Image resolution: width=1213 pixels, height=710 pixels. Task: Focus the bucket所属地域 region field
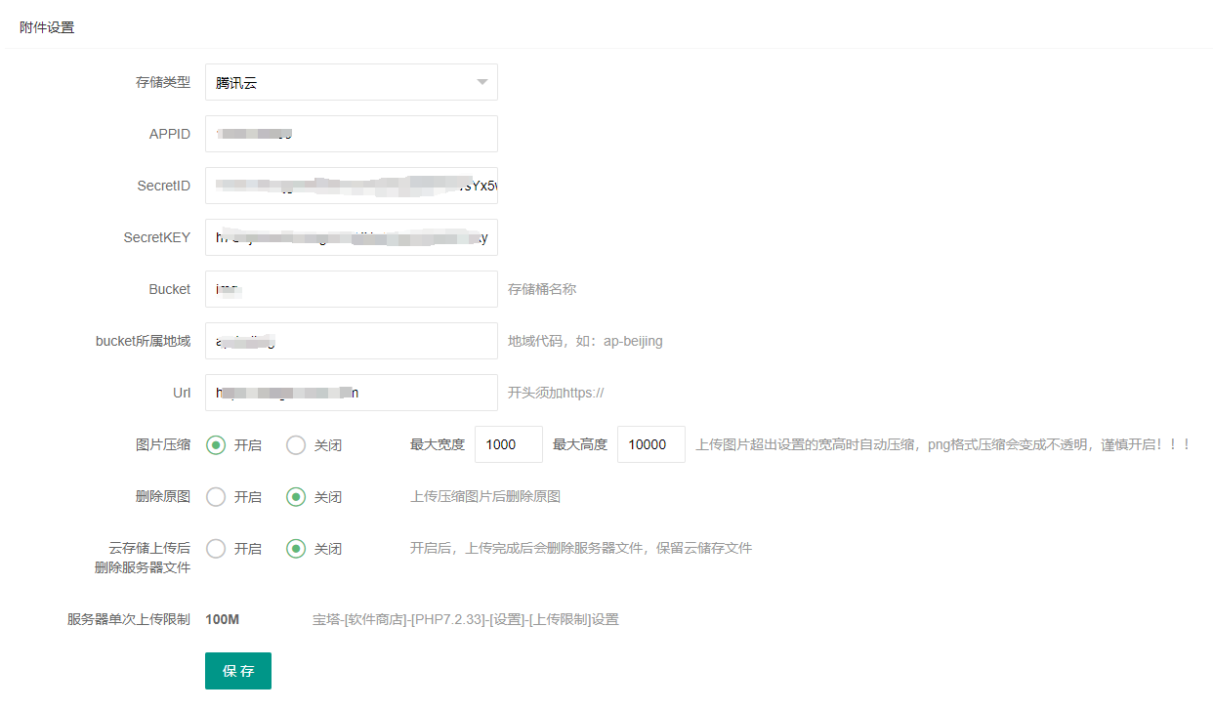tap(351, 341)
